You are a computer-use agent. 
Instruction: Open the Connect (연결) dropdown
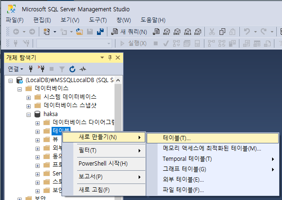[x=16, y=69]
